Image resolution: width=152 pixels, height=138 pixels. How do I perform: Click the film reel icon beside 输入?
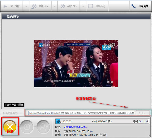(34, 6)
